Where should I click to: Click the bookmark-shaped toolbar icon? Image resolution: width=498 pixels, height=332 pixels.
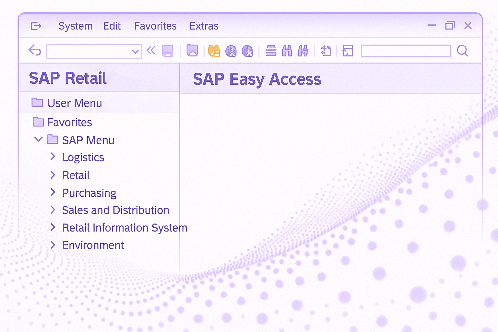(192, 51)
